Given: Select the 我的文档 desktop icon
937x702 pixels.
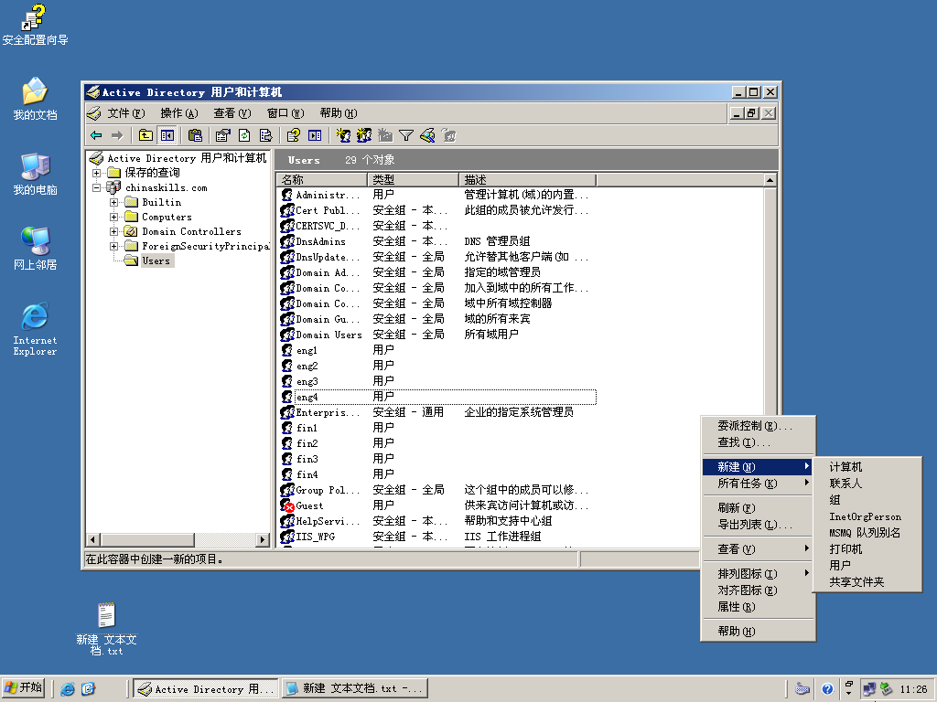Looking at the screenshot, I should coord(35,99).
